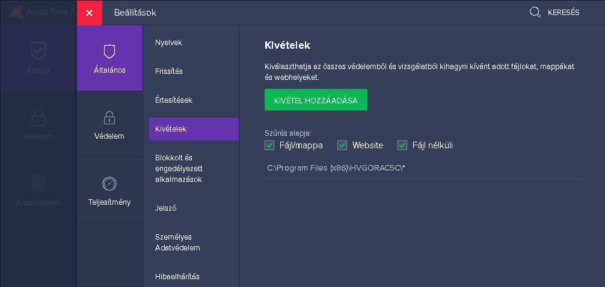Toggle the Website filter checkbox

[342, 145]
